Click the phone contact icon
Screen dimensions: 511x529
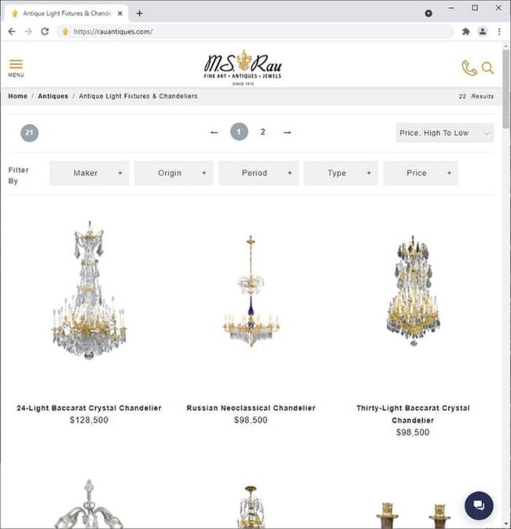click(469, 68)
